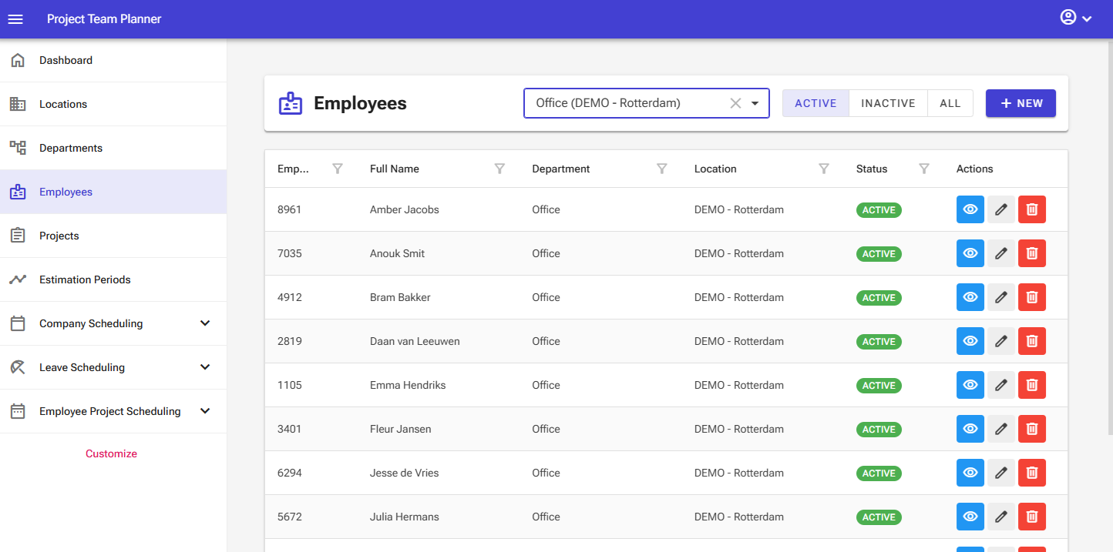
Task: Delete Daan van Leeuwen record
Action: (1032, 341)
